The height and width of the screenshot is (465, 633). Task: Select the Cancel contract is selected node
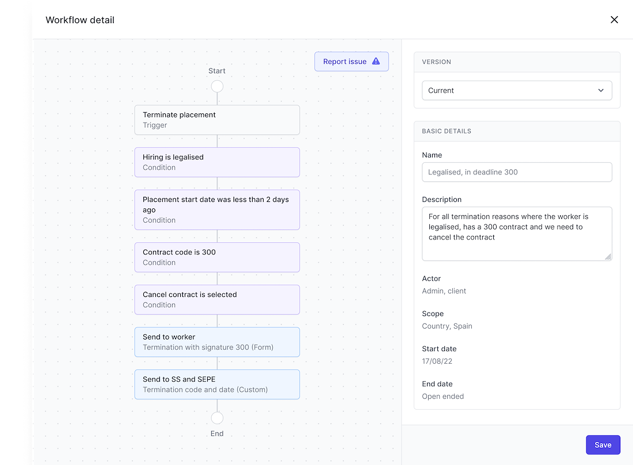tap(217, 299)
